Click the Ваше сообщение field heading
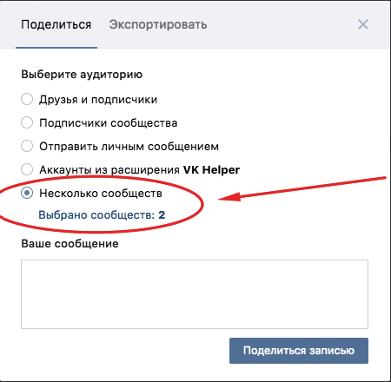 (70, 244)
